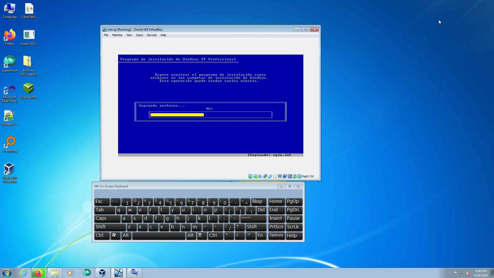Expand the View menu

tap(129, 35)
